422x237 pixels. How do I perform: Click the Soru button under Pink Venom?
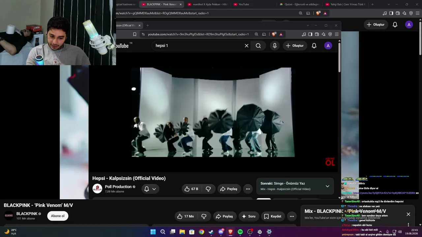coord(249,216)
